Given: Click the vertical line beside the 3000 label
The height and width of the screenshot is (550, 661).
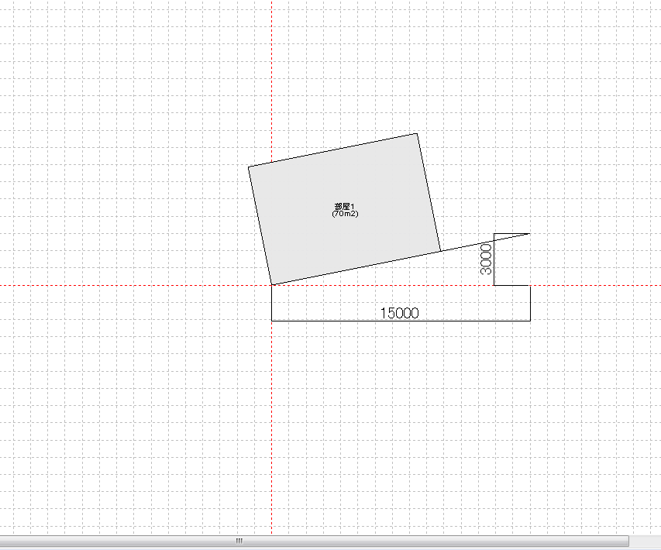Looking at the screenshot, I should pos(494,263).
